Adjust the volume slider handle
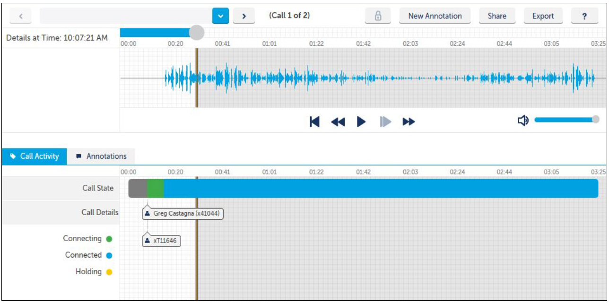Viewport: 609px width, 304px height. click(596, 120)
